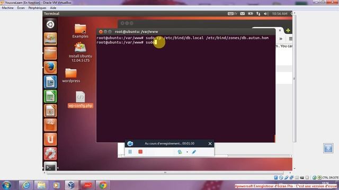Open the mail indicator in the top panel
339x190 pixels.
[243, 14]
